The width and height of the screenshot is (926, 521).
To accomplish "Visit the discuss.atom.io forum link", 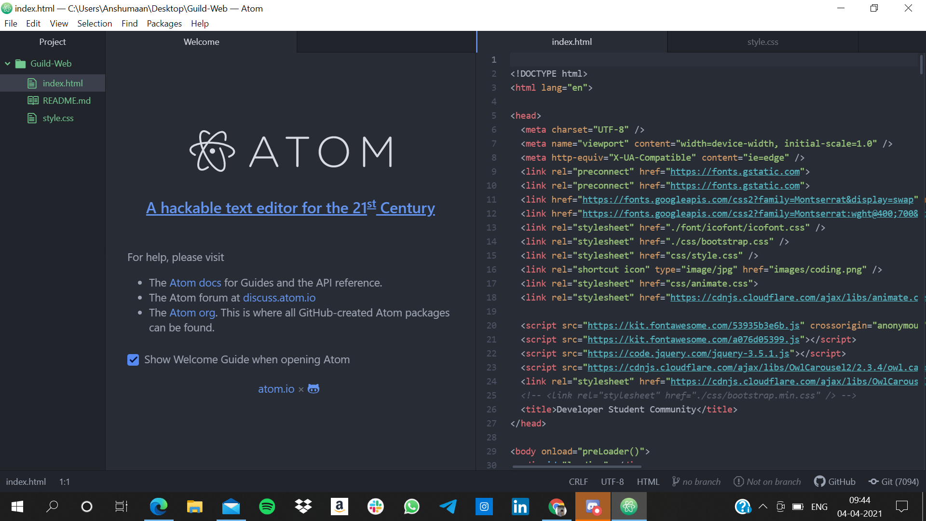I will [x=279, y=298].
